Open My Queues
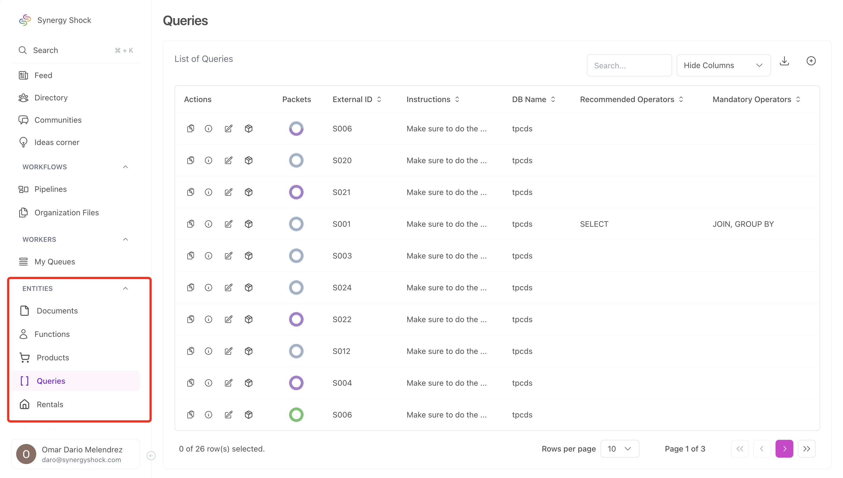 click(76, 262)
